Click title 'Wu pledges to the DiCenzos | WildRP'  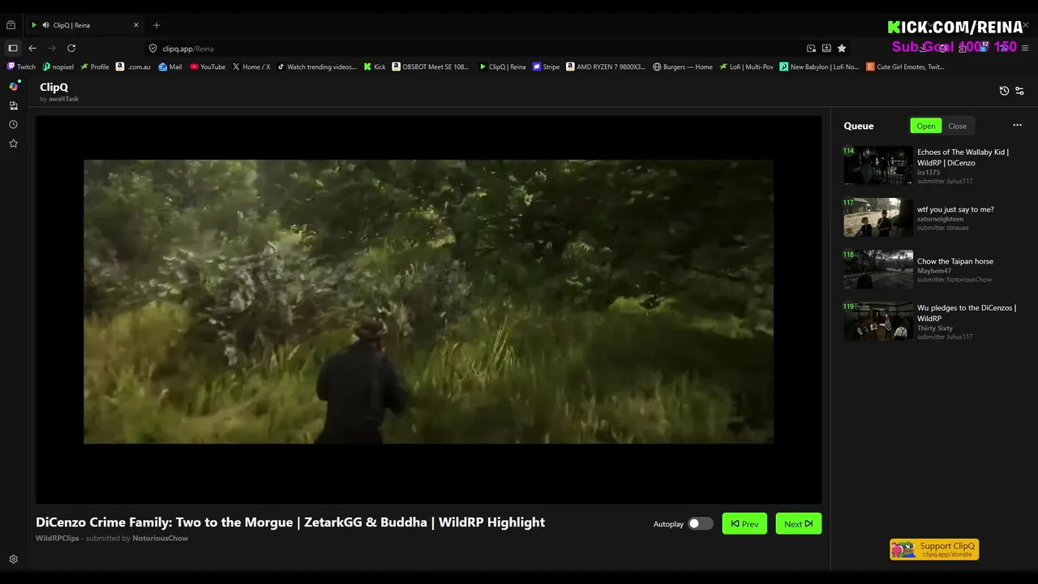point(967,313)
